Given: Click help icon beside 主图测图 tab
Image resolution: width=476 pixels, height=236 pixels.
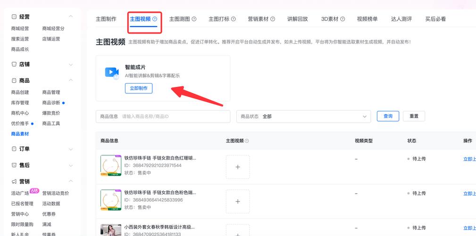Looking at the screenshot, I should (194, 19).
